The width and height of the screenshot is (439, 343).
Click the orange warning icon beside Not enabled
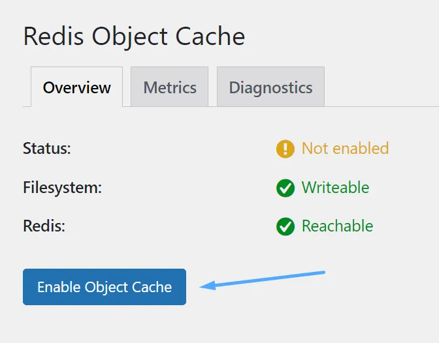tap(285, 149)
